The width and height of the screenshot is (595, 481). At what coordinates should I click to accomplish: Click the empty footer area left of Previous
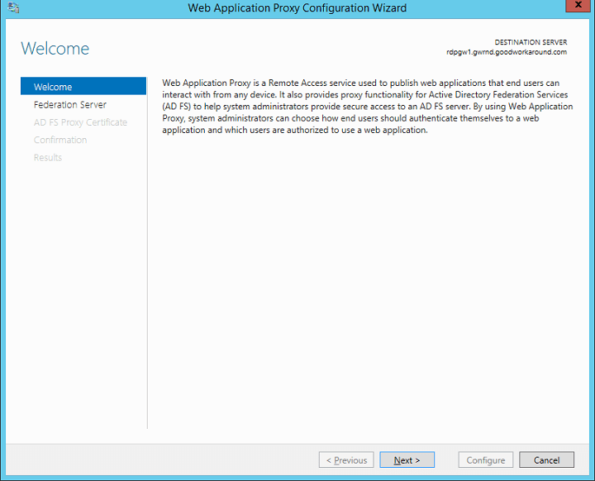[x=165, y=460]
